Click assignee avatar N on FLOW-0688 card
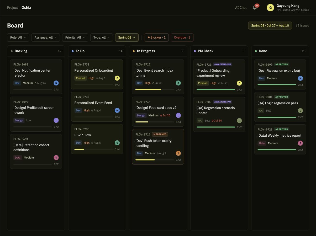 point(56,83)
